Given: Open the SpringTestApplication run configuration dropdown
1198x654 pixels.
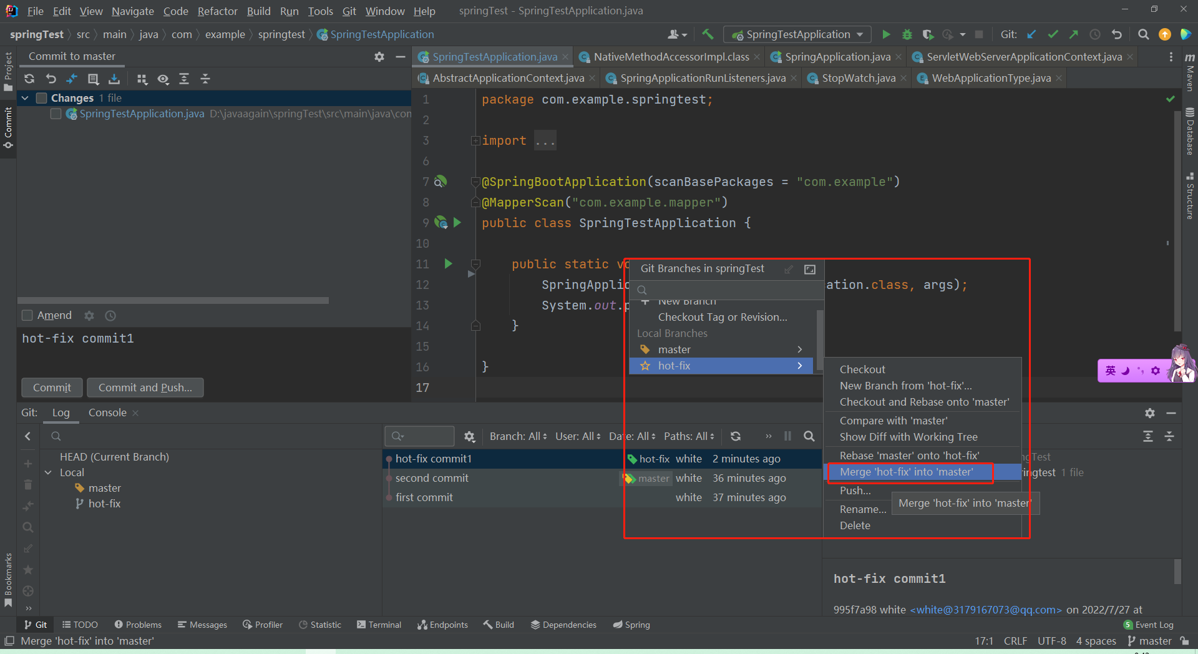Looking at the screenshot, I should point(797,34).
